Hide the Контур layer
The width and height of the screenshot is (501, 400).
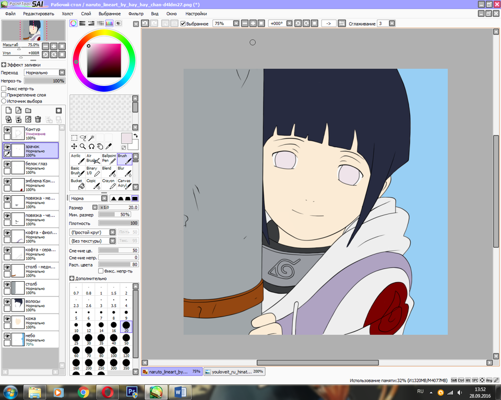pyautogui.click(x=7, y=130)
